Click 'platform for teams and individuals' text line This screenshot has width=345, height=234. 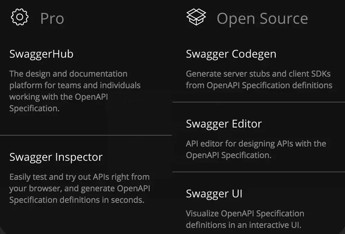tap(75, 85)
